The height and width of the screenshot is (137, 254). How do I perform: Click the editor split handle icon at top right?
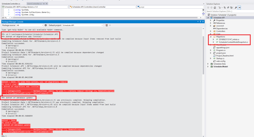pos(203,10)
